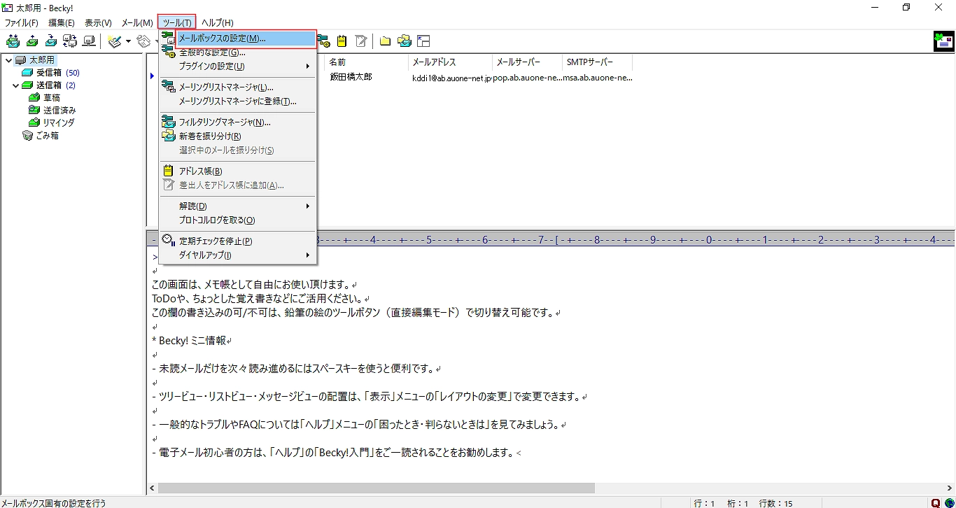Open the dropdown arrow beside the compose icon
The image size is (956, 508).
[128, 41]
